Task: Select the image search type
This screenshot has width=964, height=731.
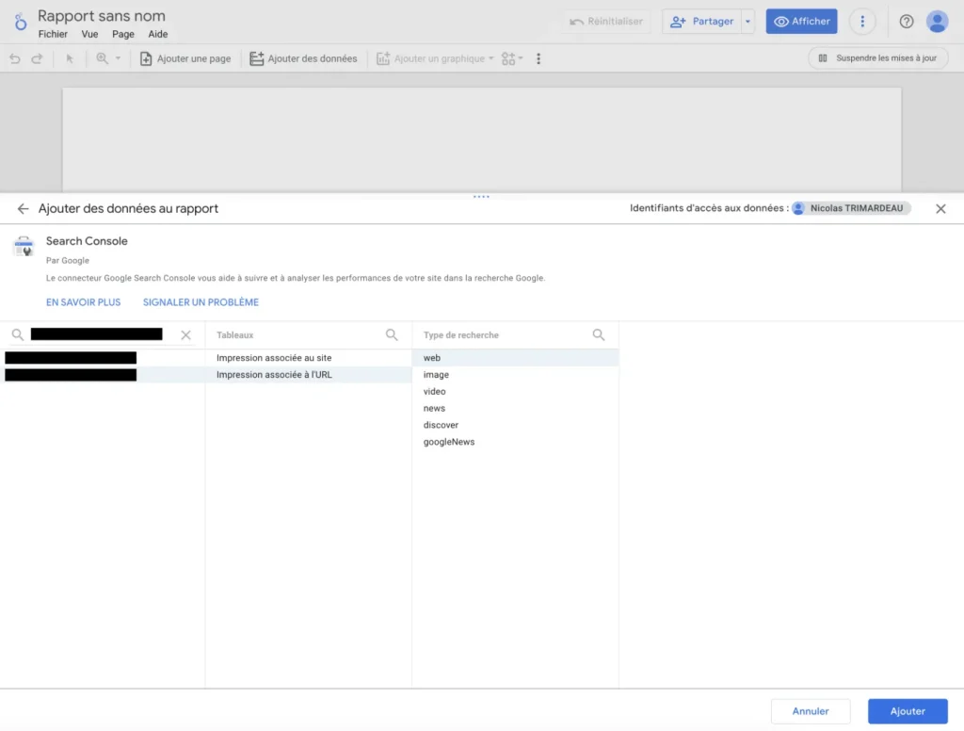Action: coord(515,374)
